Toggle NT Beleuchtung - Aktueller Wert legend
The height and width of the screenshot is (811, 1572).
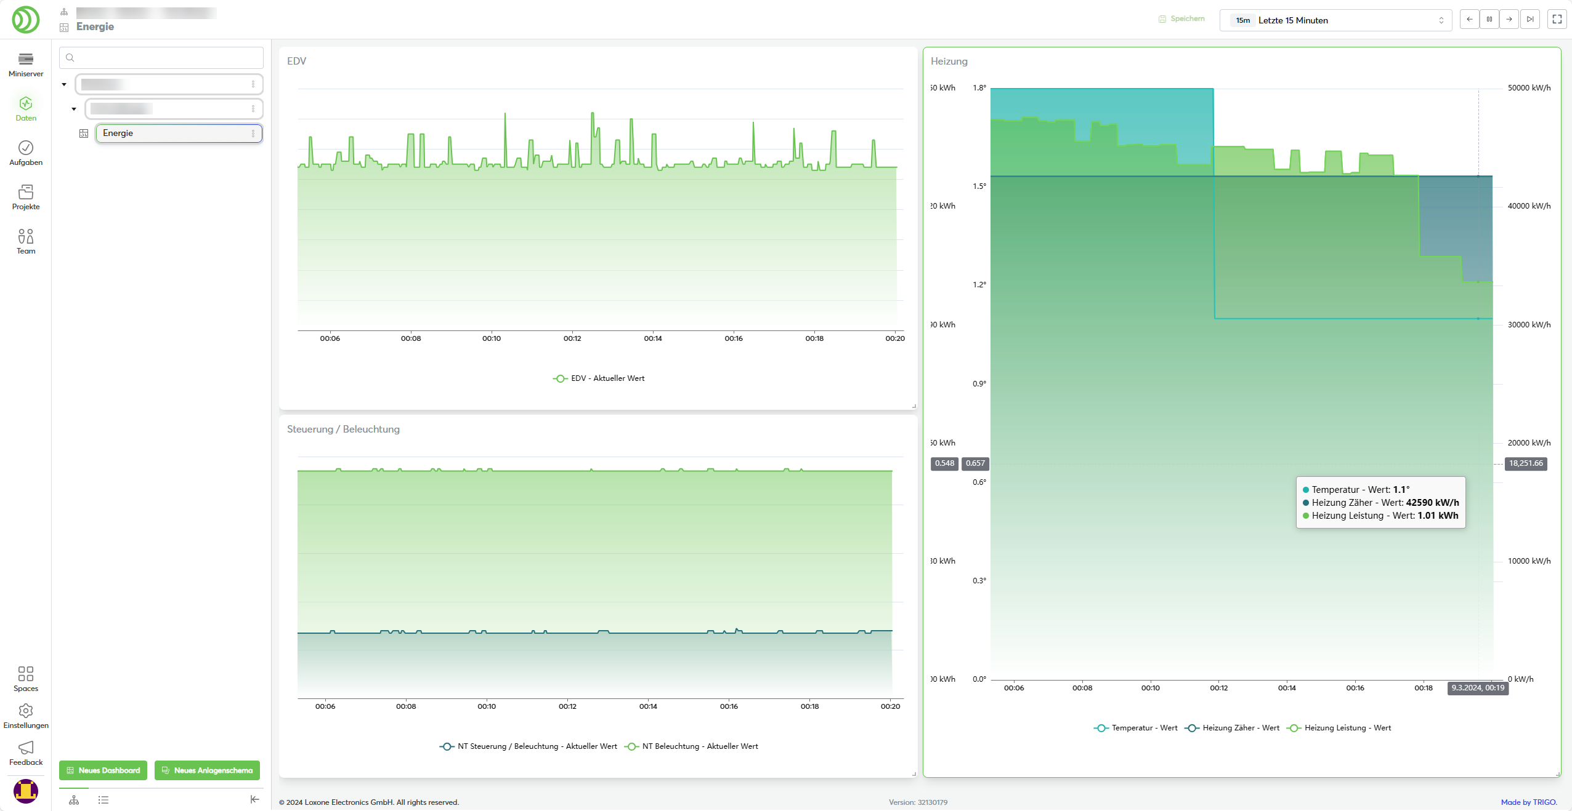[691, 746]
